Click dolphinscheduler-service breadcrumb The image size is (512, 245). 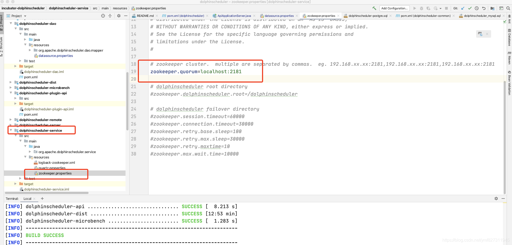69,8
